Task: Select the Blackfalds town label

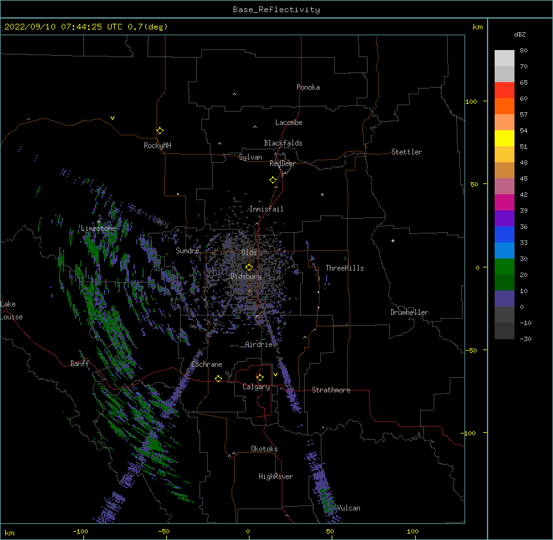Action: [283, 143]
